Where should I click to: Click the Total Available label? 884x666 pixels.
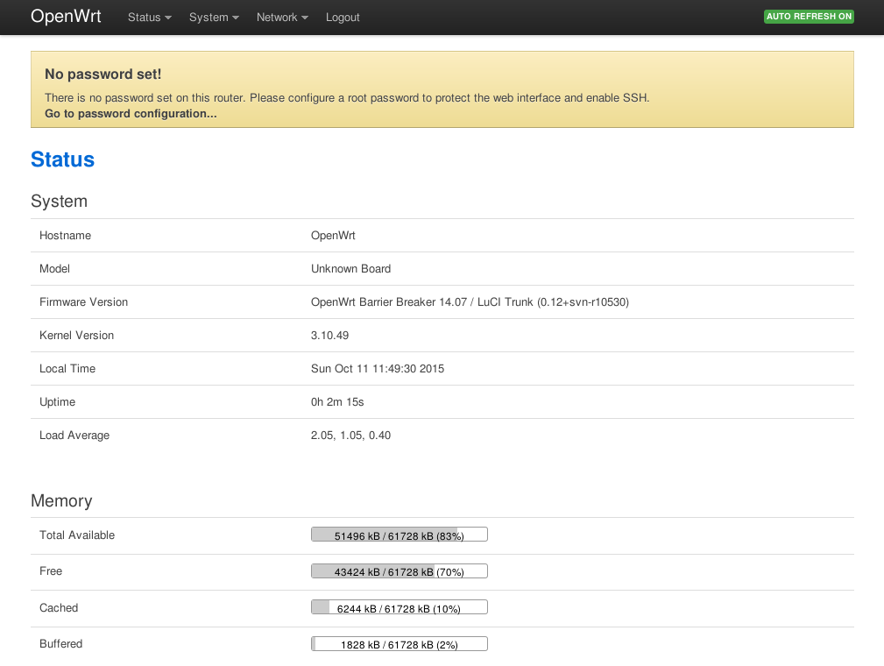77,535
